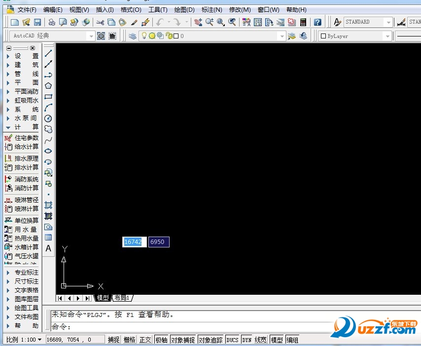Image resolution: width=421 pixels, height=346 pixels.
Task: Toggle DYN dynamic input
Action: (x=247, y=340)
